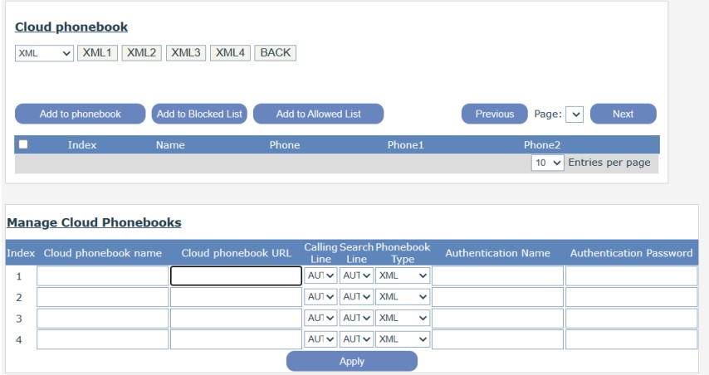Image resolution: width=709 pixels, height=375 pixels.
Task: Click Add to phonebook button
Action: tap(81, 114)
